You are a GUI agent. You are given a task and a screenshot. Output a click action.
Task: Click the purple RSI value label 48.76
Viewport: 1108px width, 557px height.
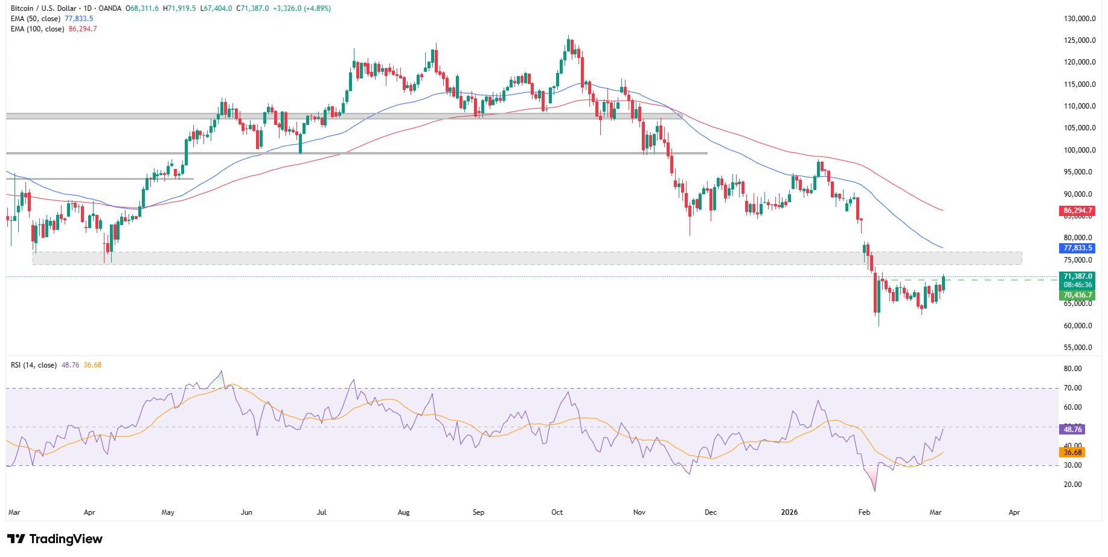[1073, 430]
